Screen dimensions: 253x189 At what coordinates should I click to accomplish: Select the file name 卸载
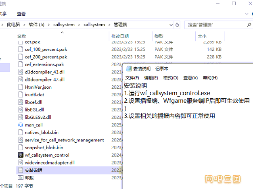29,178
